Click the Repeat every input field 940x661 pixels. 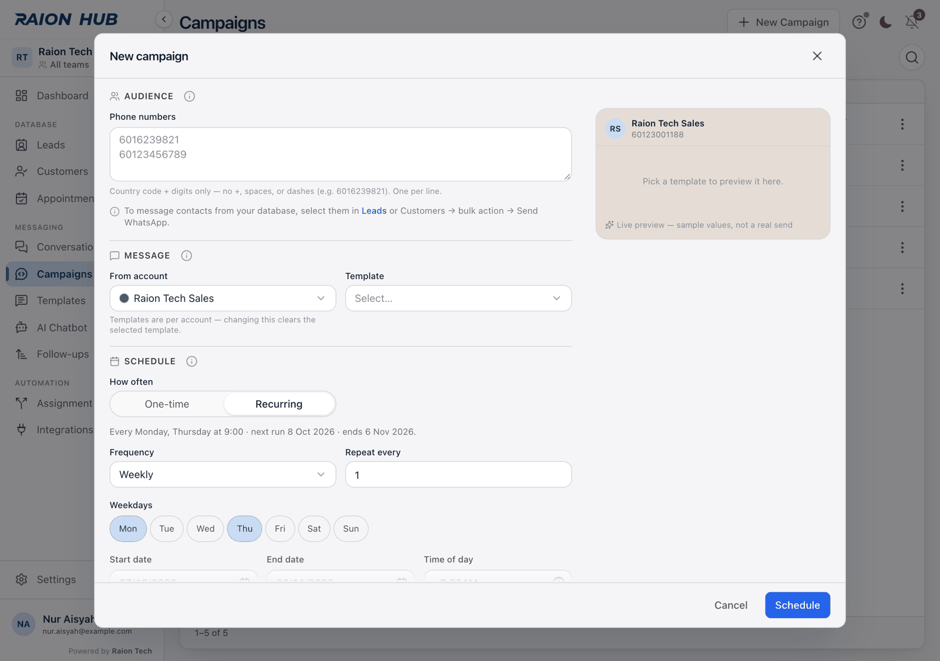[458, 475]
